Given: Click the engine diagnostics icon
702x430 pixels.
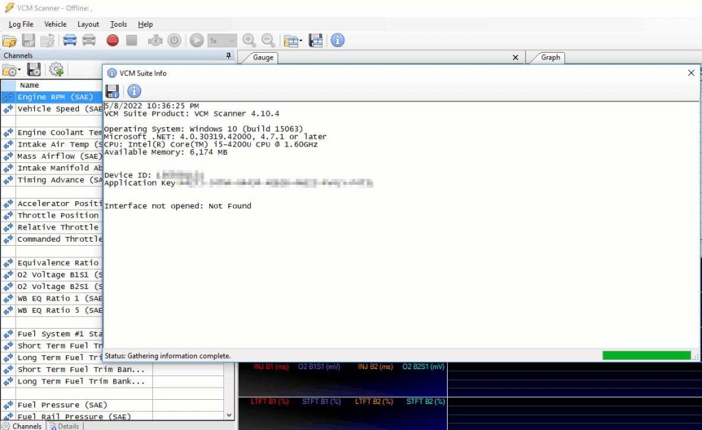Looking at the screenshot, I should coord(155,40).
